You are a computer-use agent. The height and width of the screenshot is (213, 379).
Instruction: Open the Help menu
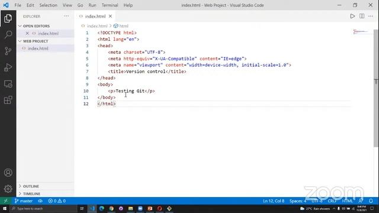pyautogui.click(x=128, y=5)
